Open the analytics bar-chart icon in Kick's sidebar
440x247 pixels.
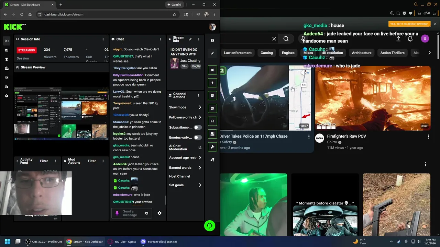[x=7, y=50]
